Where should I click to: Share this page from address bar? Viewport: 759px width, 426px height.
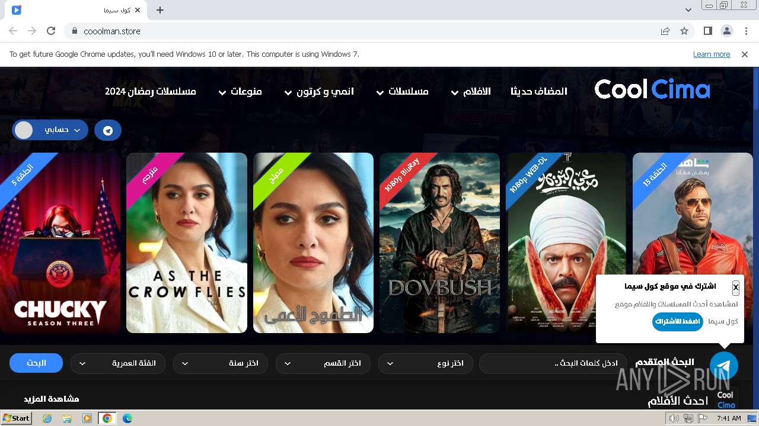[665, 31]
